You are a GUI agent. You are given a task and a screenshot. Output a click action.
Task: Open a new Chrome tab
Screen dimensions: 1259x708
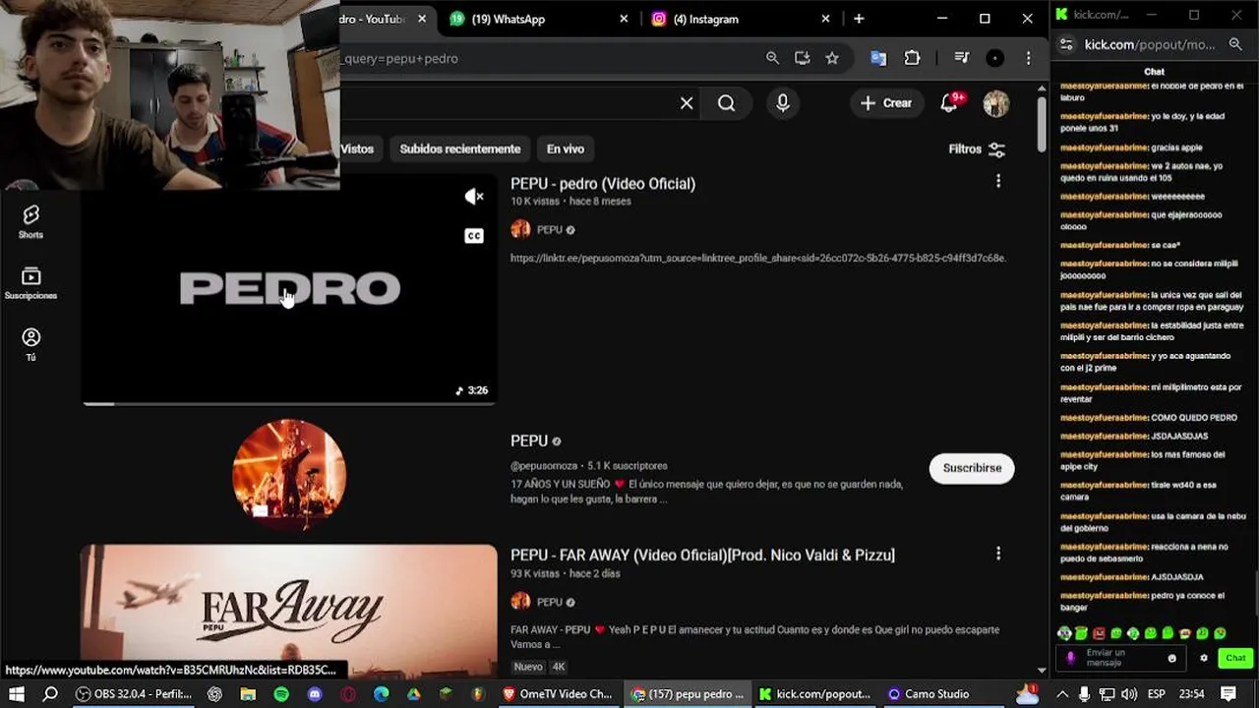click(859, 19)
